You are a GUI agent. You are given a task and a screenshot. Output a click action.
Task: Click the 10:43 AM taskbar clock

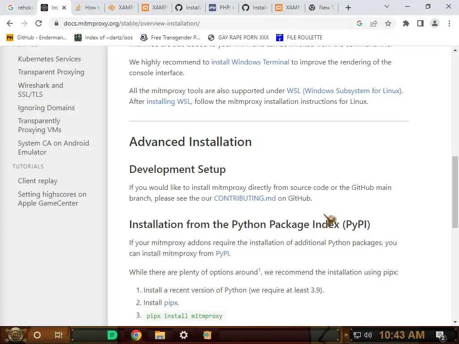pos(402,335)
